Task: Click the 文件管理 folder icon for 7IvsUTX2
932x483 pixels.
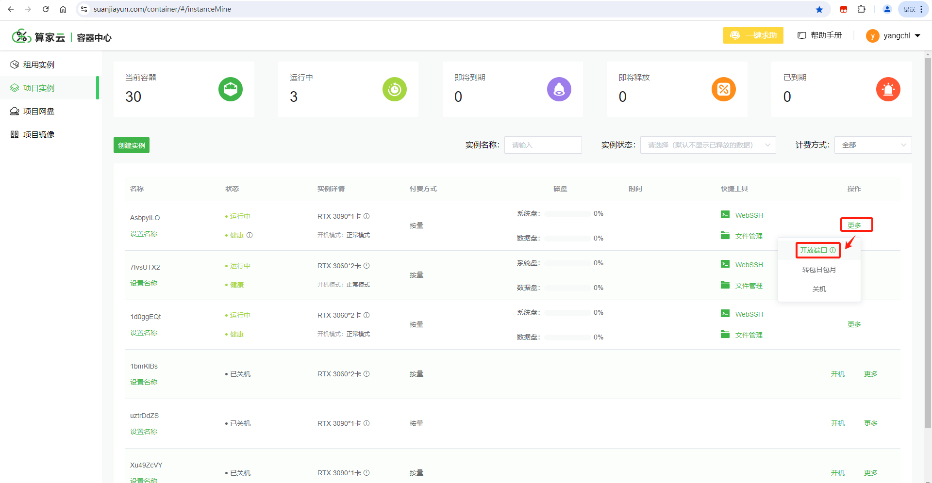Action: coord(725,285)
